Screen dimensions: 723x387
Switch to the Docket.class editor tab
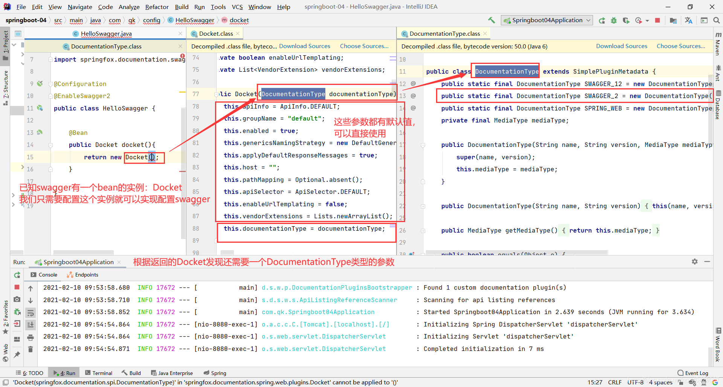(215, 33)
